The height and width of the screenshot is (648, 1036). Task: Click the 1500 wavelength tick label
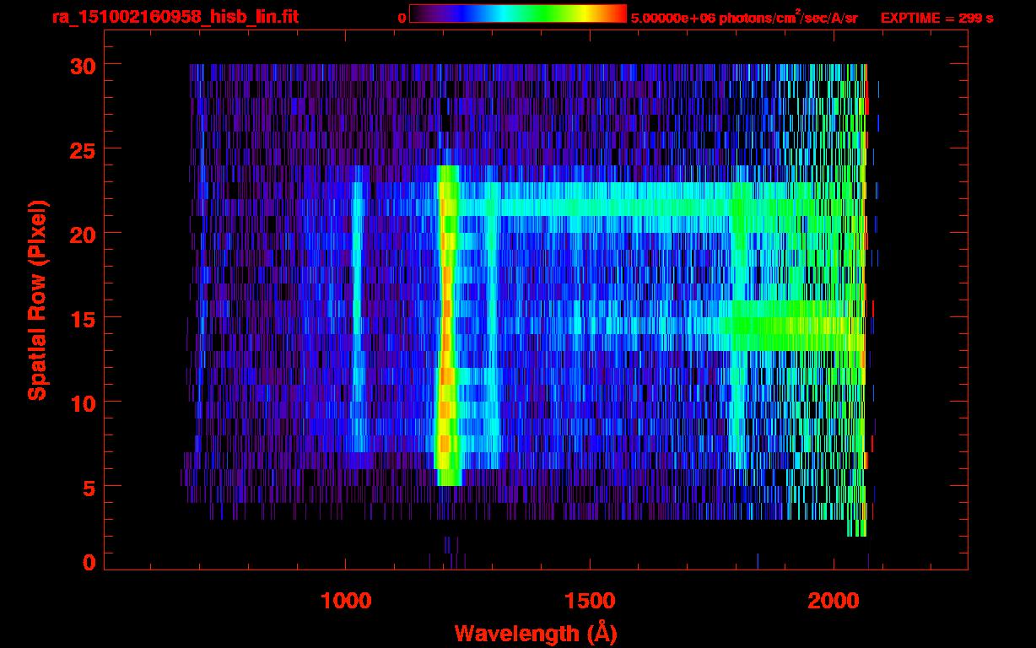point(590,601)
